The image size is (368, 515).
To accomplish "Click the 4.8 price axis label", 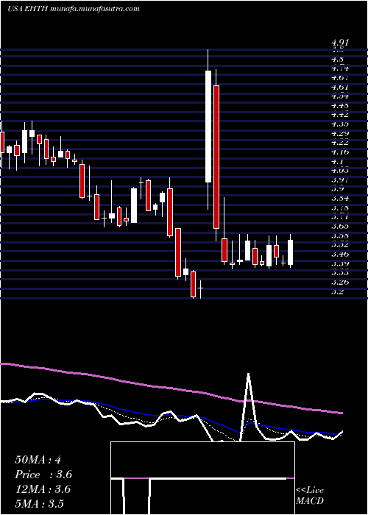I will tap(338, 60).
